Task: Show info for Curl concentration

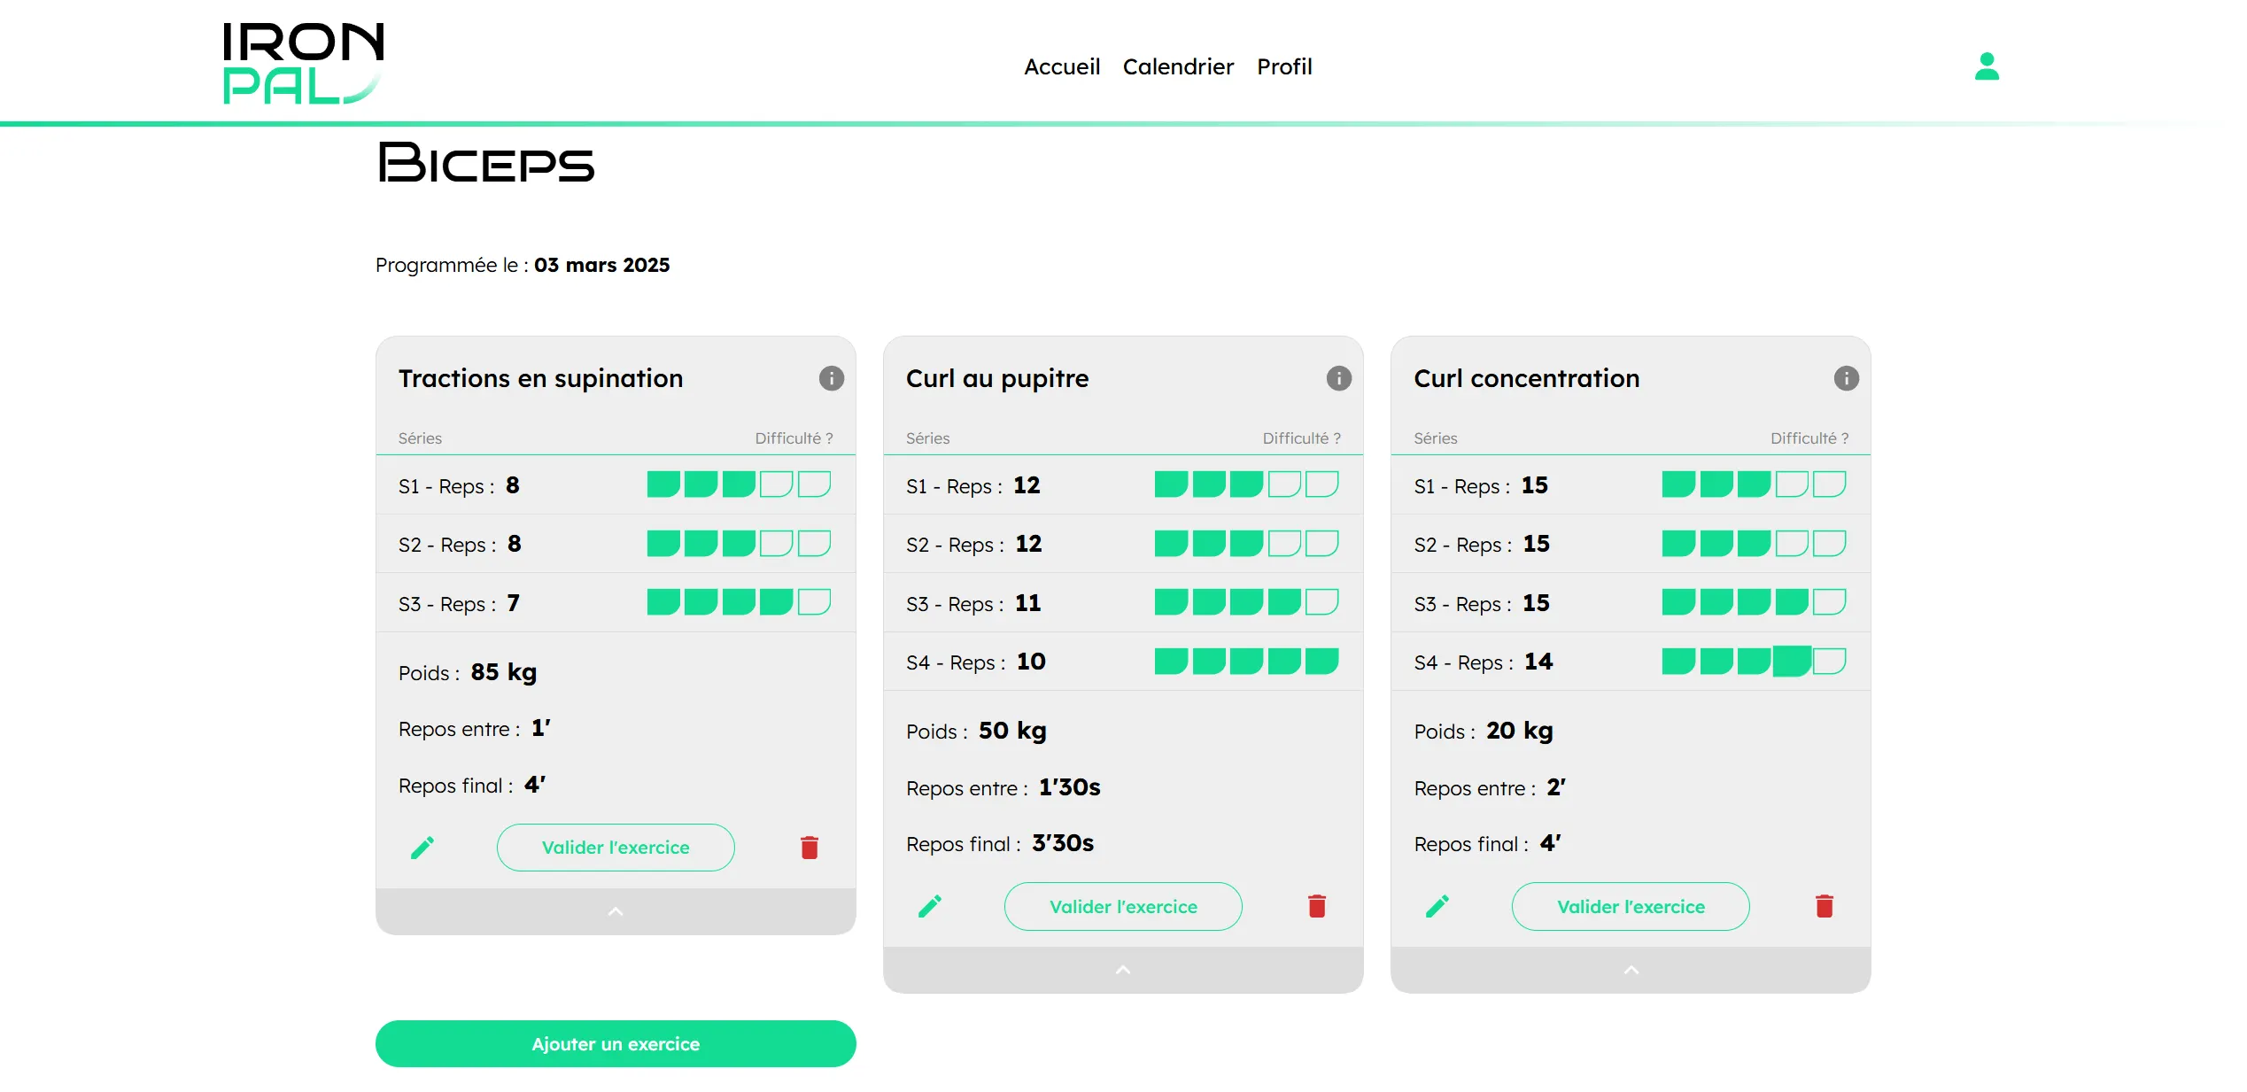Action: pos(1846,378)
